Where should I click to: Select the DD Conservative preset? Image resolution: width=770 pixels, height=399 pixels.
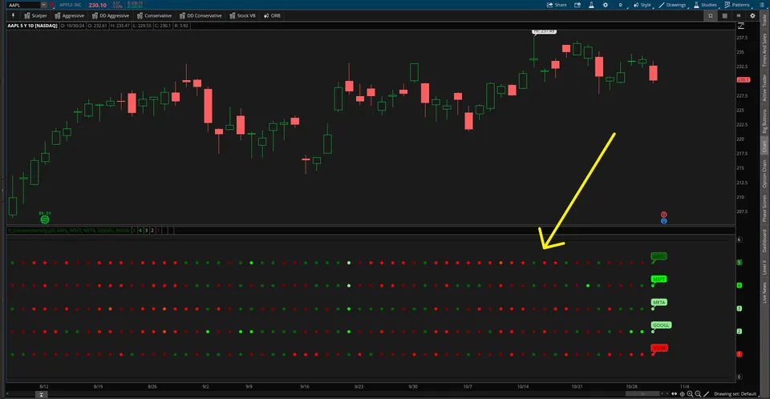click(x=201, y=16)
